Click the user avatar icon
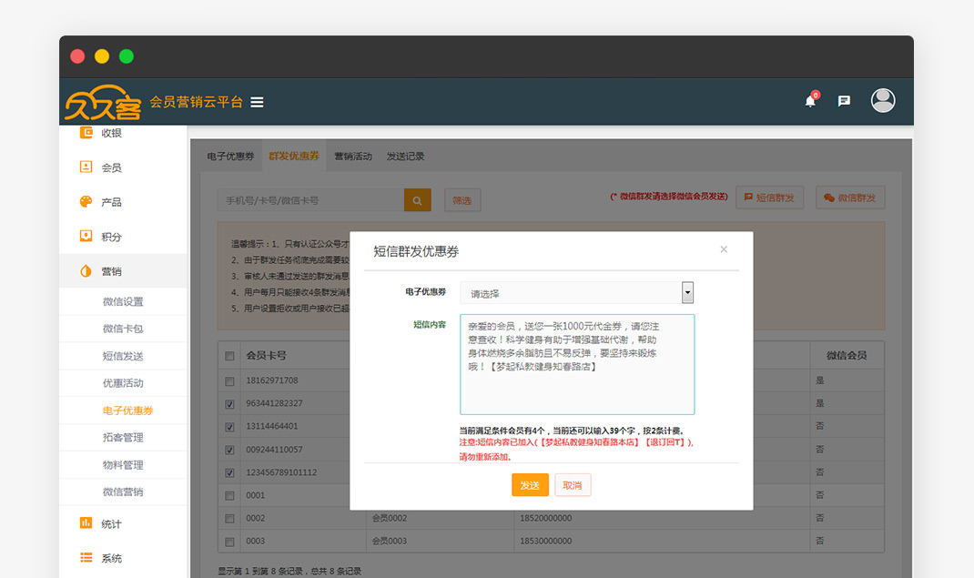974x578 pixels. point(882,101)
